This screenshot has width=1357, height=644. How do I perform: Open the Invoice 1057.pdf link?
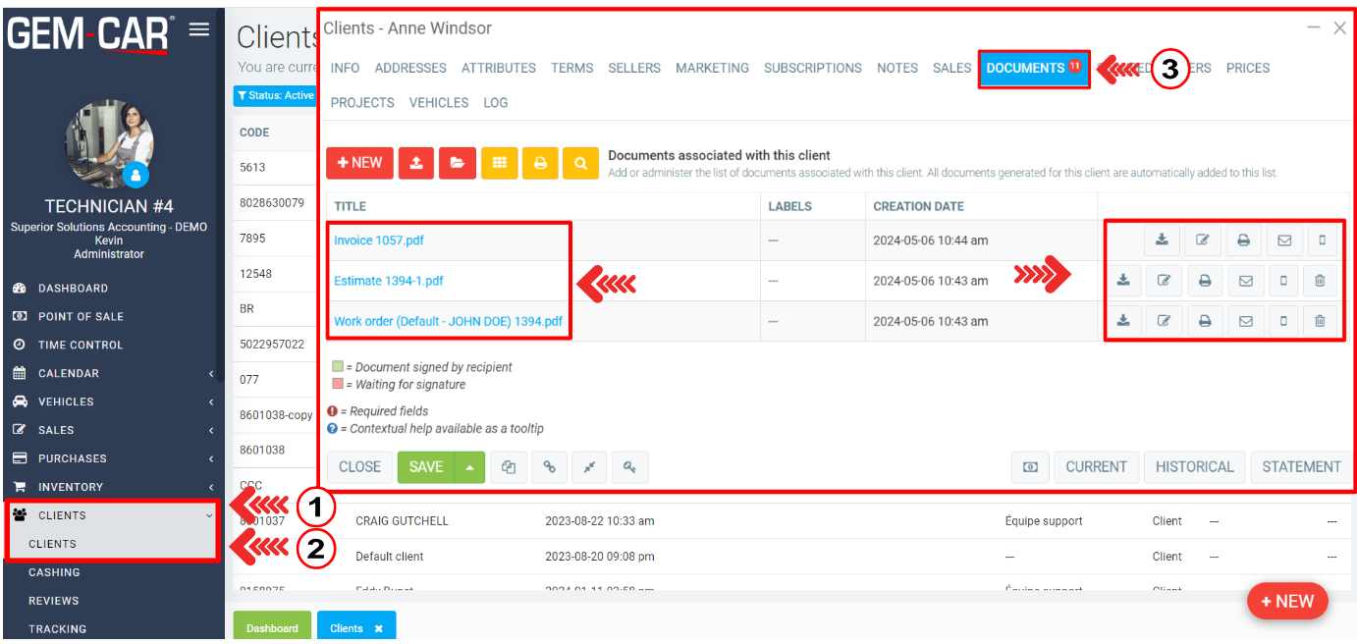[x=379, y=241]
